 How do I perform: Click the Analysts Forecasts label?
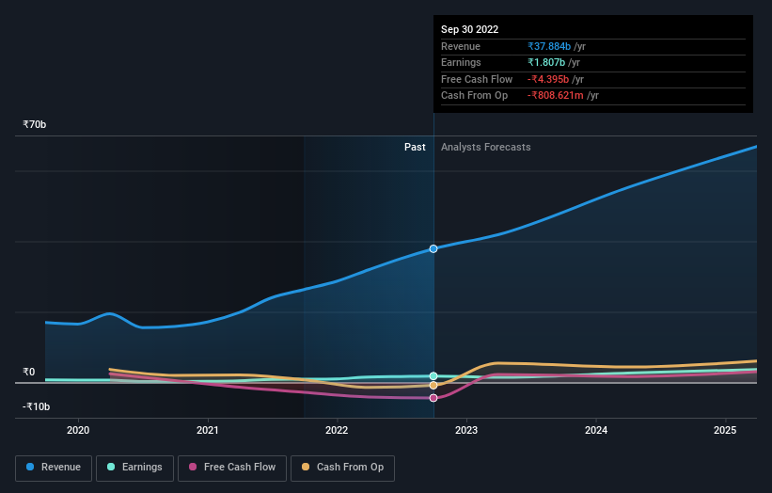(x=486, y=147)
